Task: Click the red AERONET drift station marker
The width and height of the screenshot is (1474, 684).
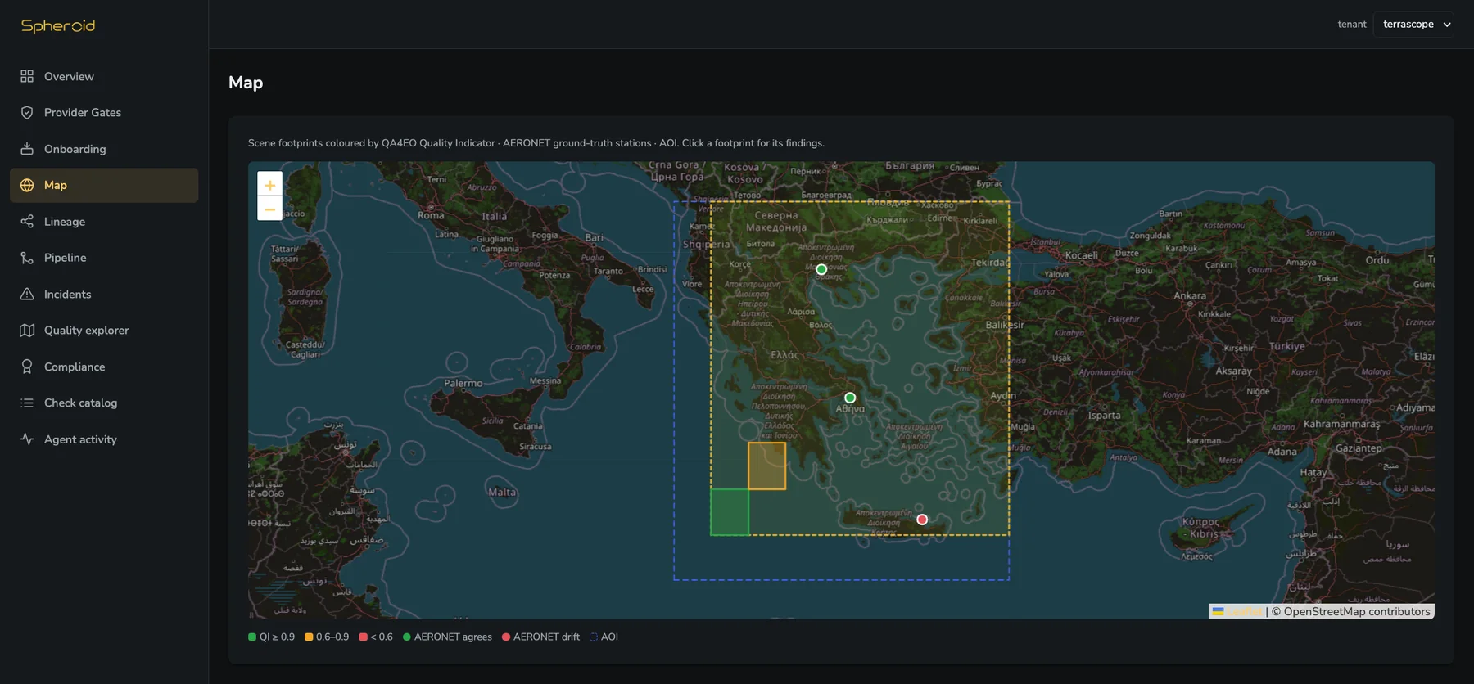Action: tap(922, 520)
